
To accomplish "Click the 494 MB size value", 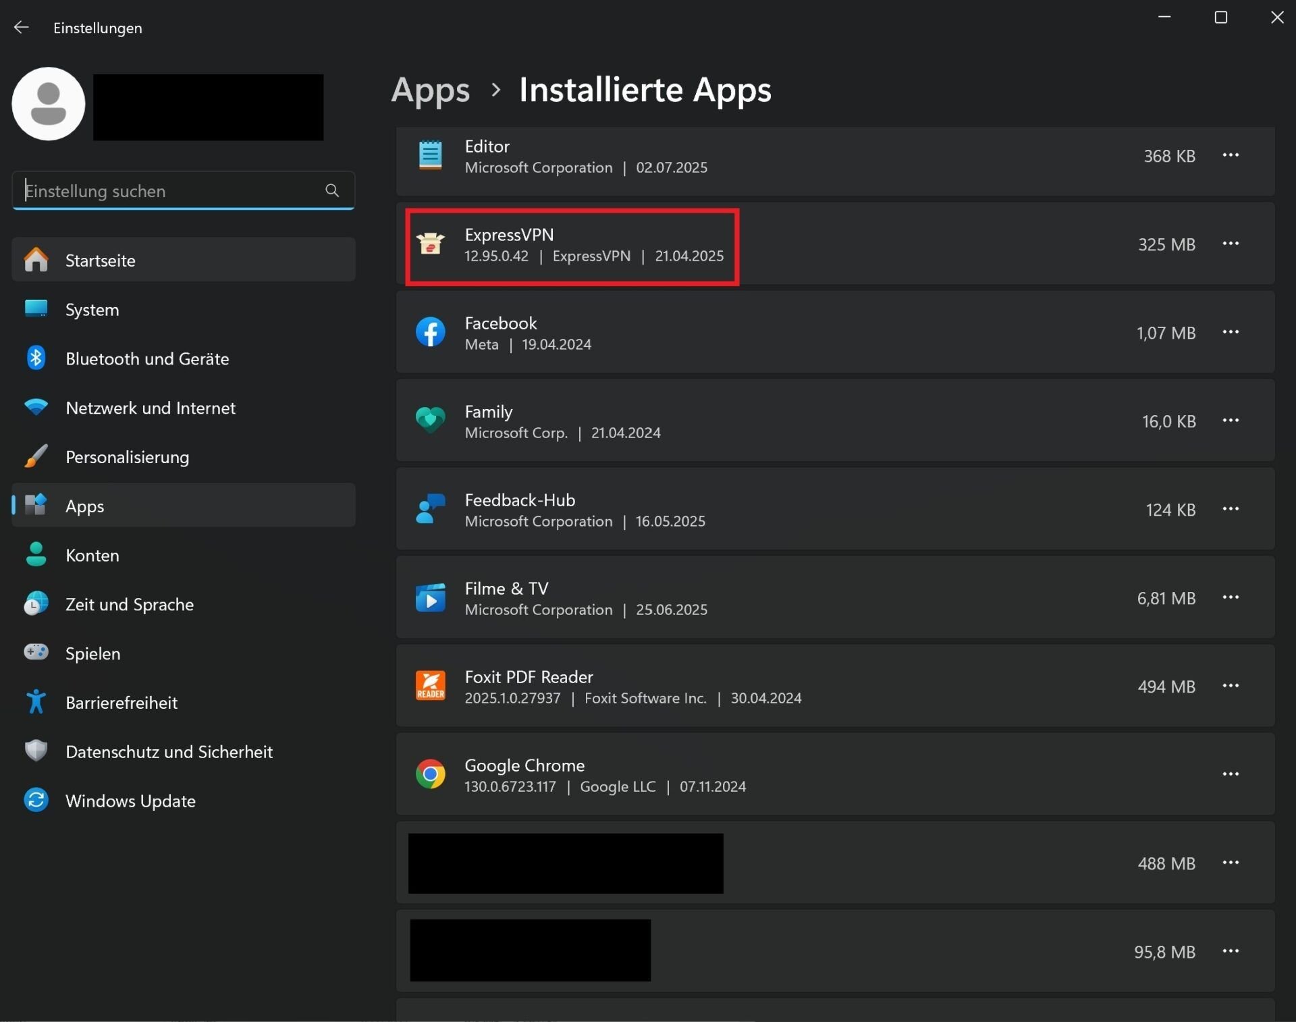I will pos(1166,687).
